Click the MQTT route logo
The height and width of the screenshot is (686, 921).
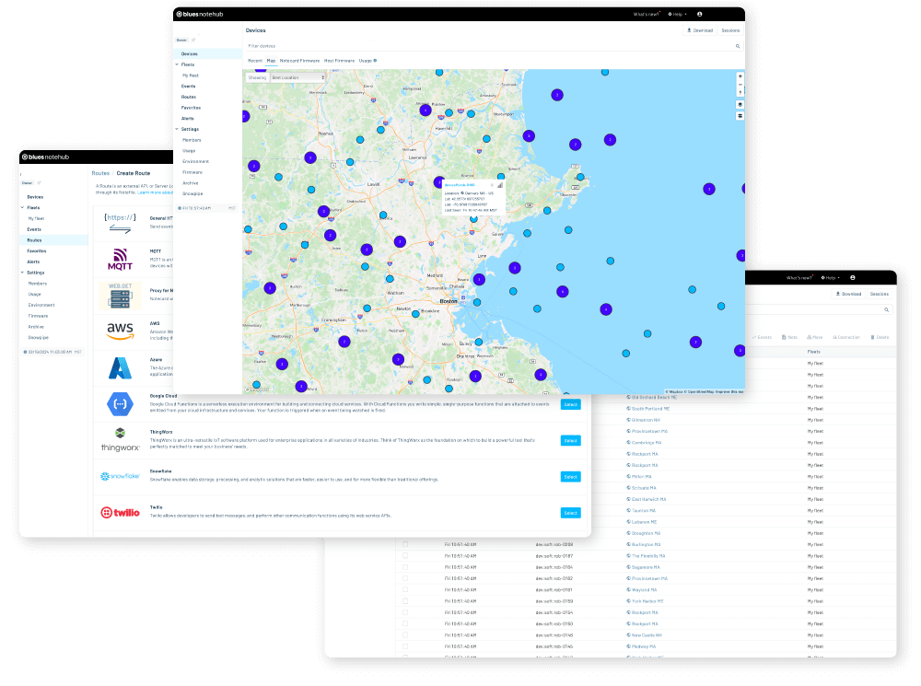click(121, 259)
